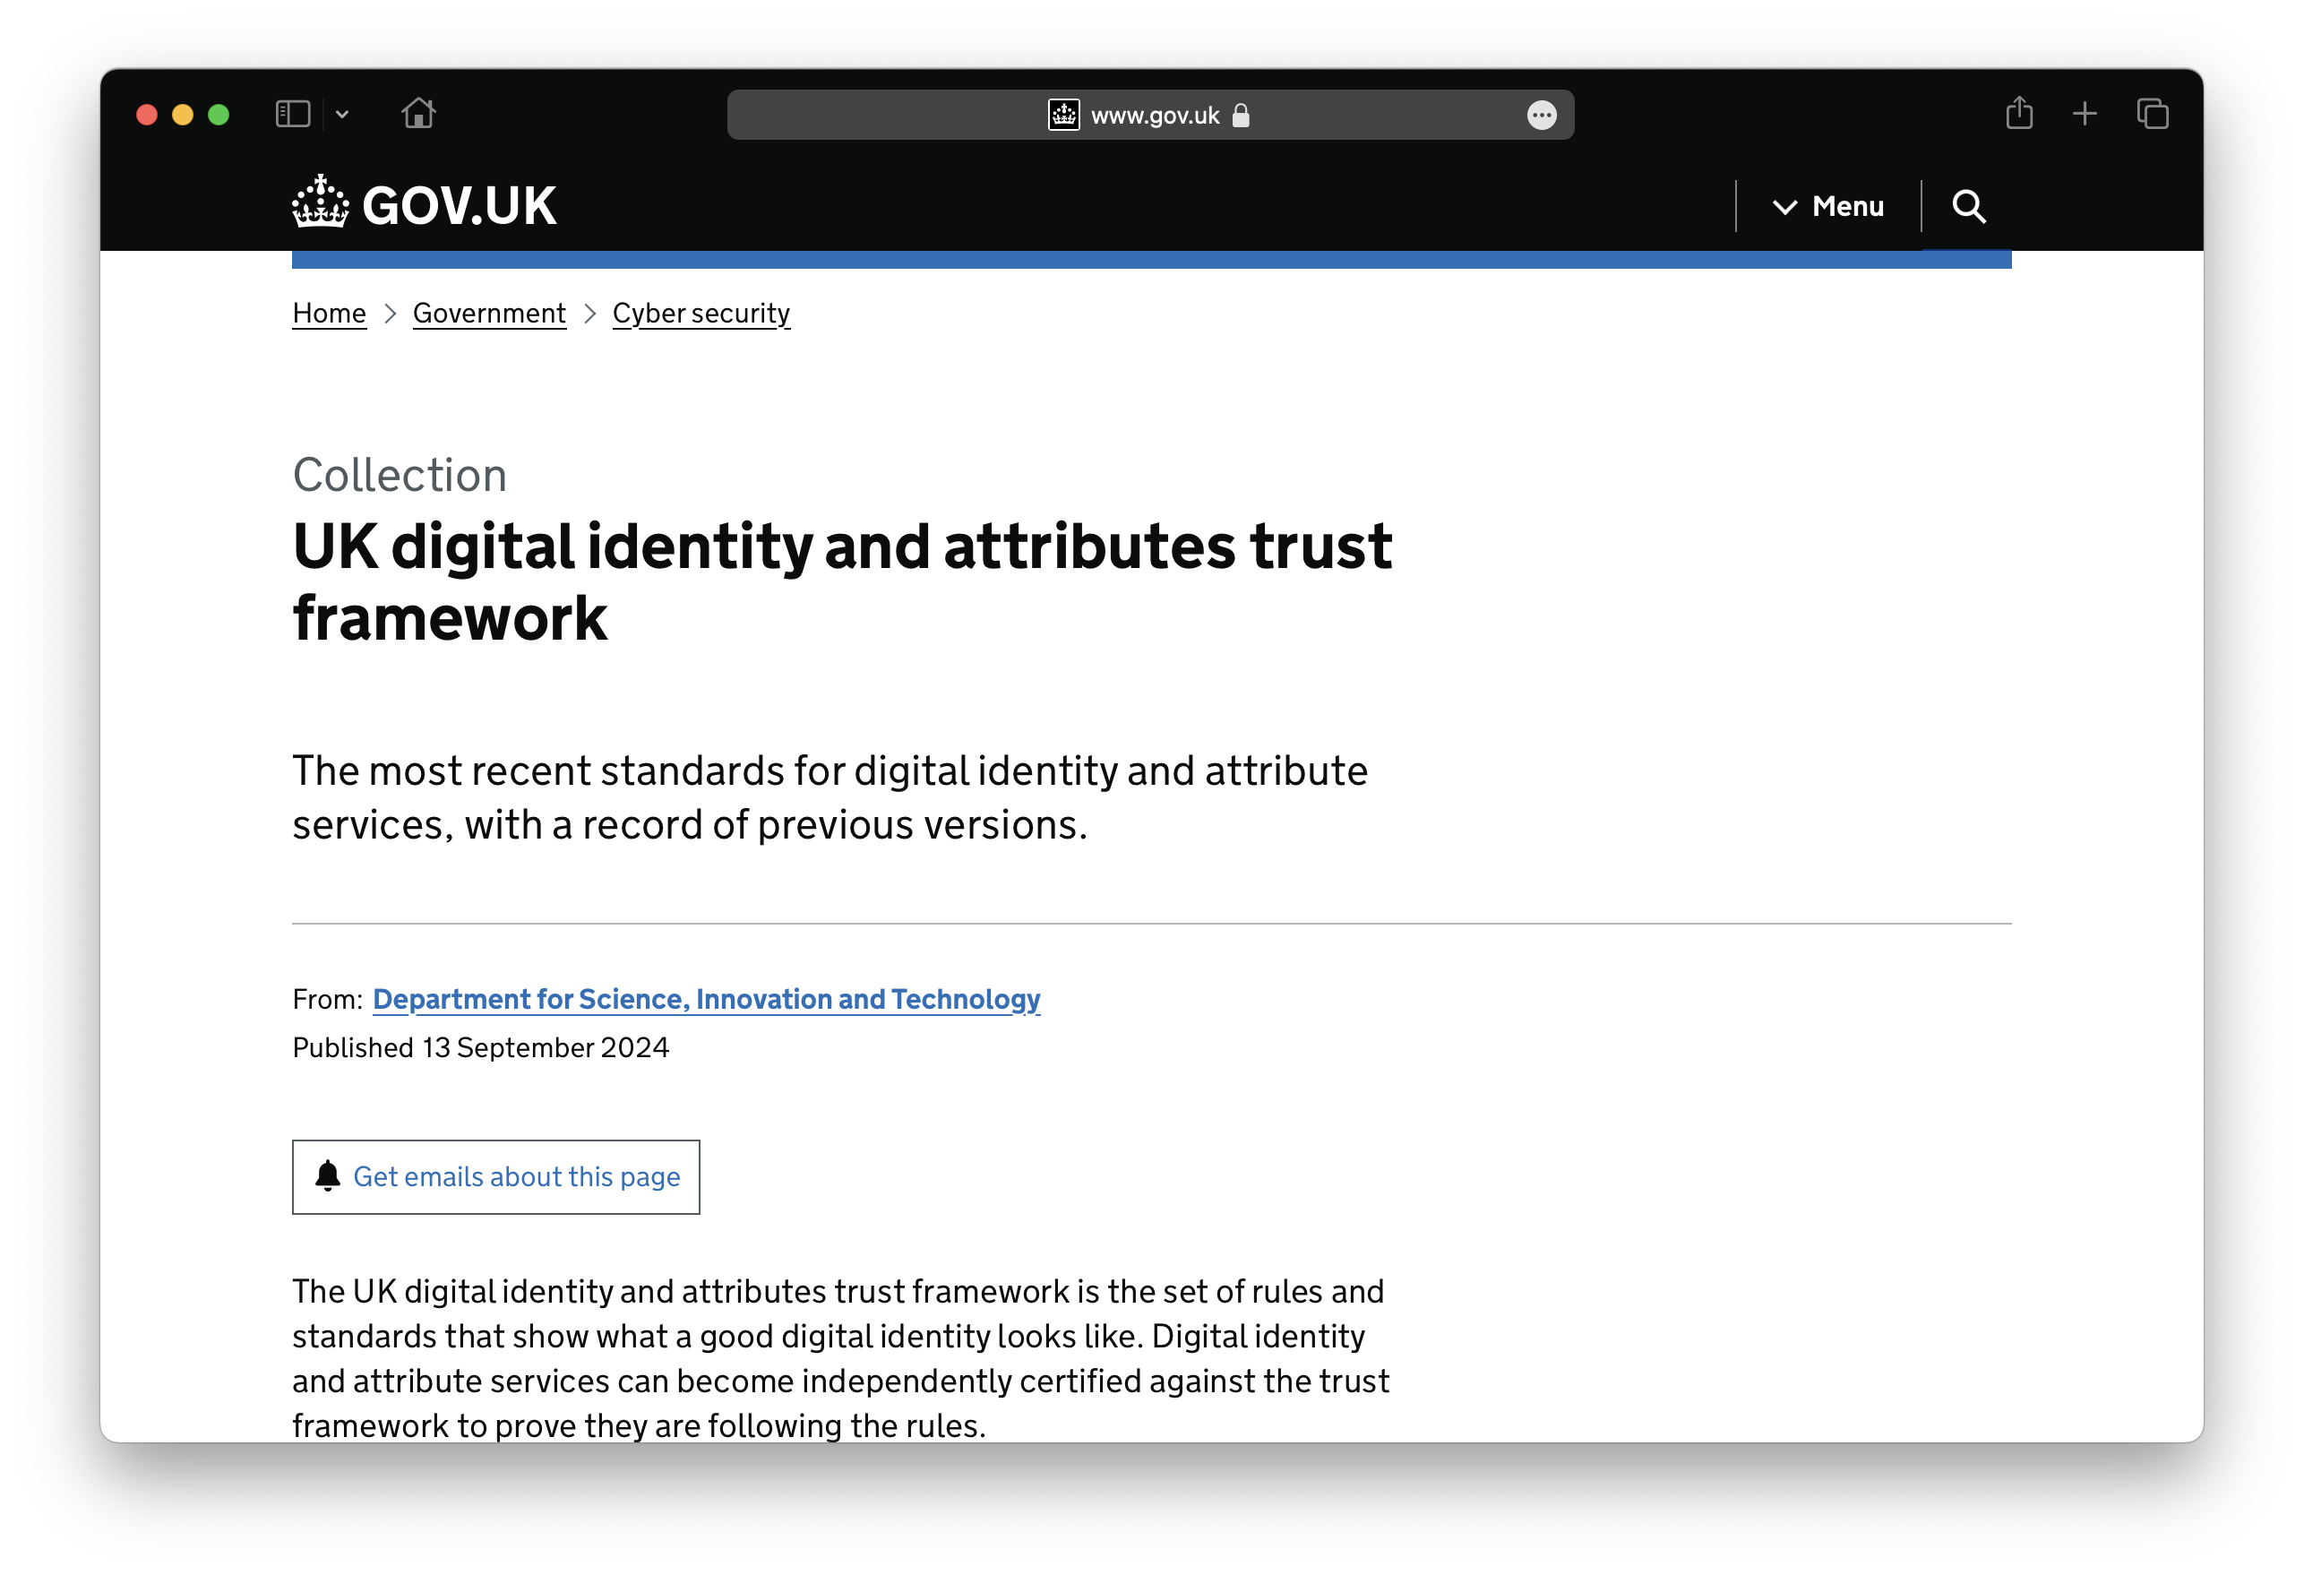
Task: Click the GOV.UK site favicon in address bar
Action: click(1064, 115)
